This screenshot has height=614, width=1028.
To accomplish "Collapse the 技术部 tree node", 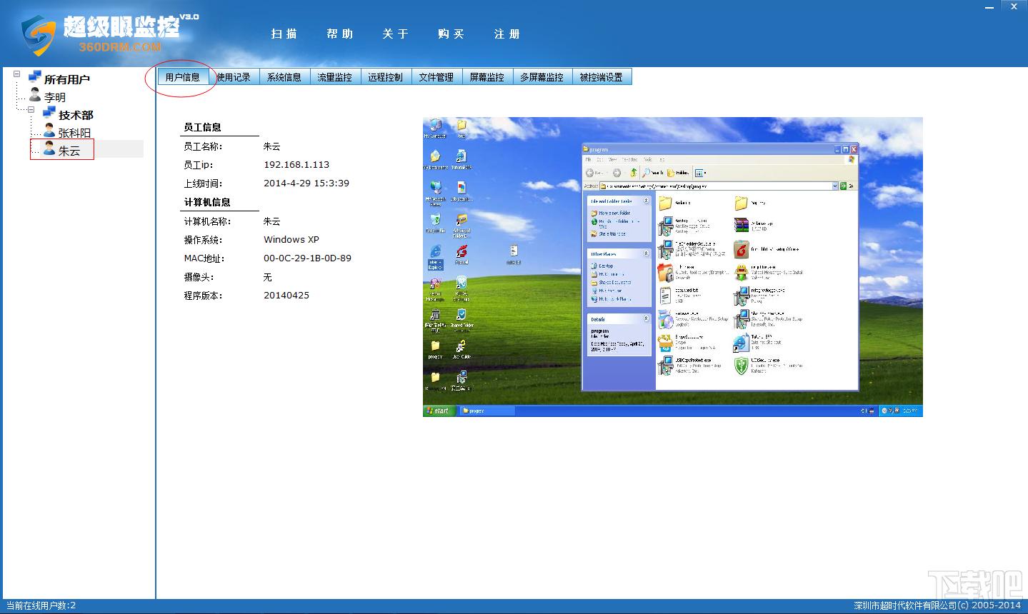I will tap(31, 110).
